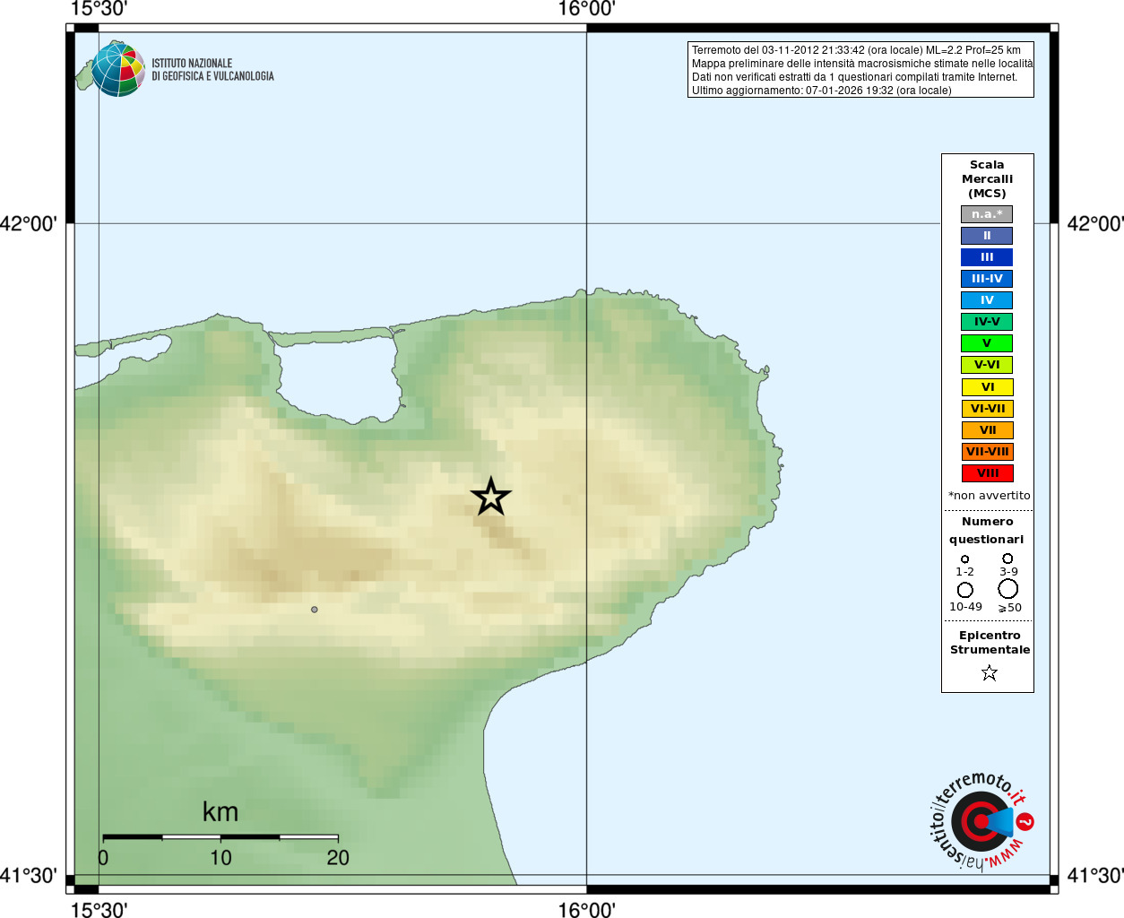Click the 'Numero questionari' legend heading

pyautogui.click(x=987, y=531)
